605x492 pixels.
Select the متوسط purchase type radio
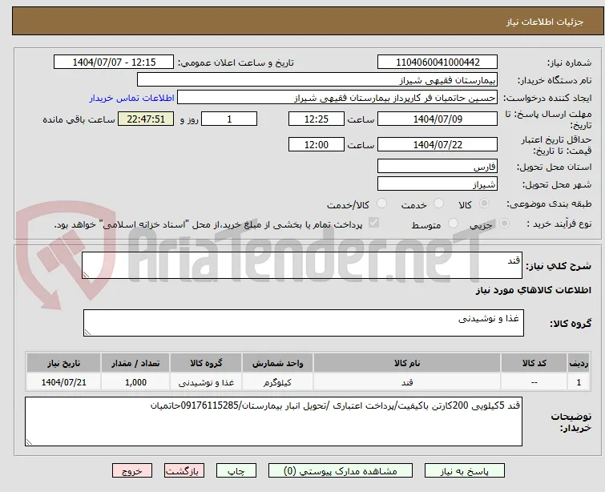point(453,224)
